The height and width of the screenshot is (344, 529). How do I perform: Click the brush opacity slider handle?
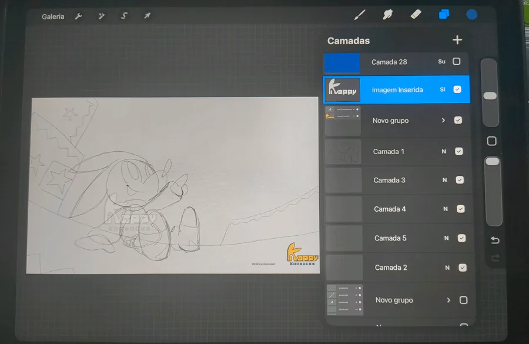pos(492,161)
